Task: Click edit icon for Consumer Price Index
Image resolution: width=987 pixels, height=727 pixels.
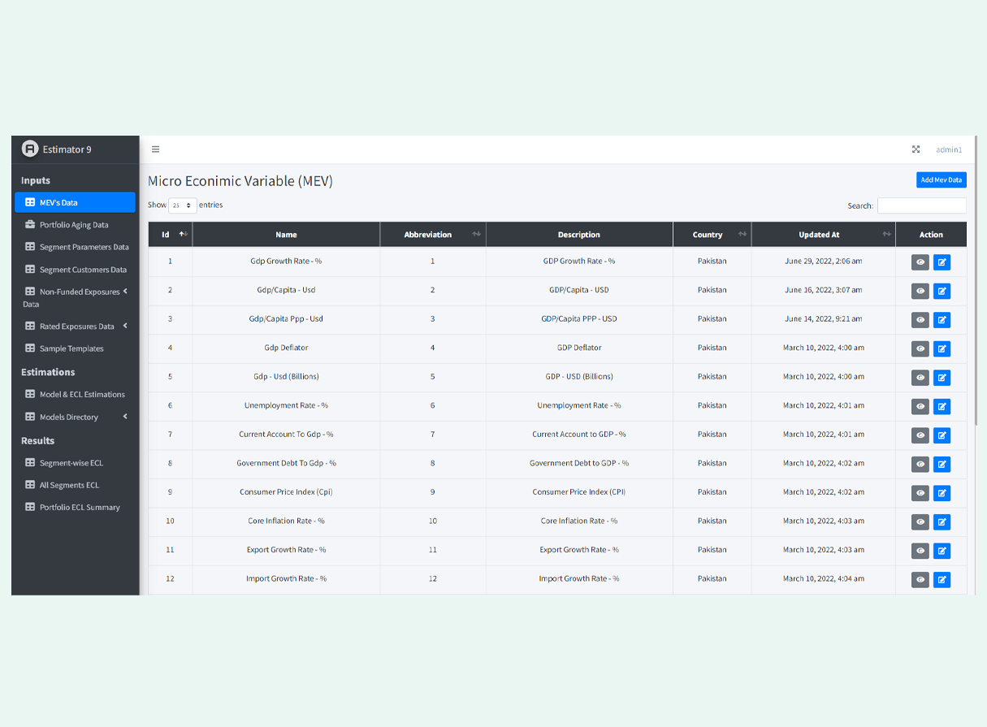Action: [x=942, y=493]
